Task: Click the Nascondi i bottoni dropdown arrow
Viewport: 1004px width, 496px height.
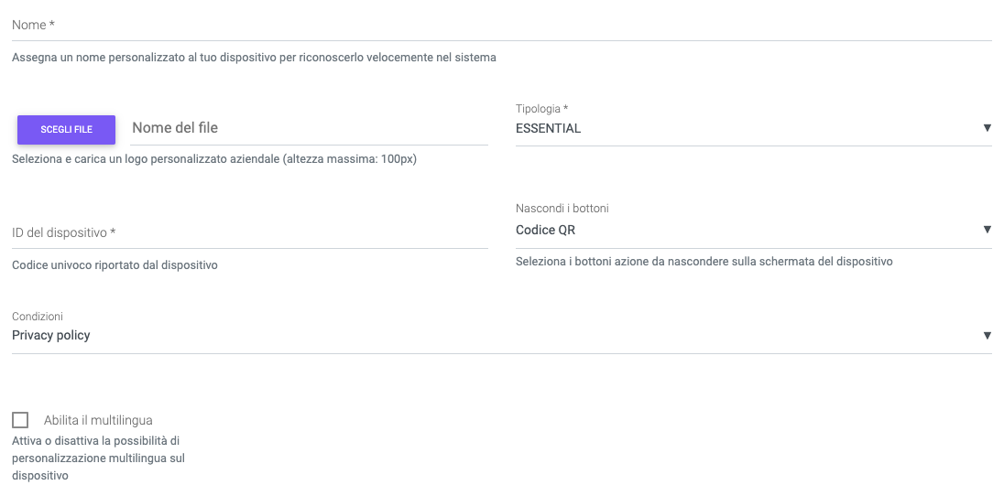Action: (x=987, y=230)
